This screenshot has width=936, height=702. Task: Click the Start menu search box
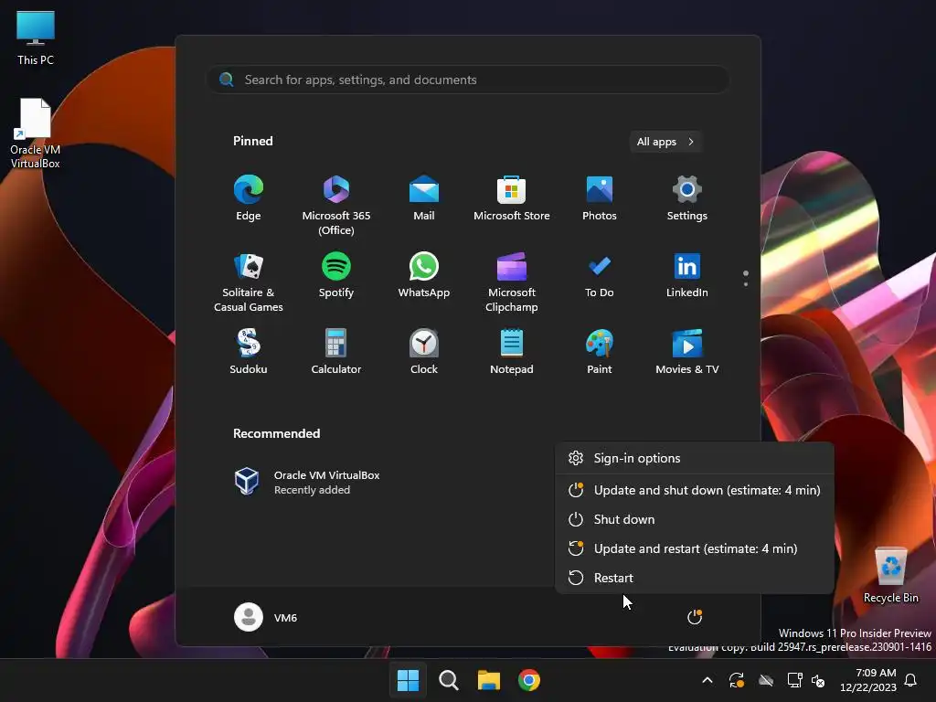[468, 80]
